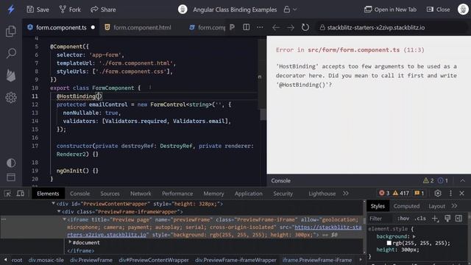Viewport: 471px width, 265px height.
Task: Click the preview URL address bar
Action: click(x=392, y=28)
